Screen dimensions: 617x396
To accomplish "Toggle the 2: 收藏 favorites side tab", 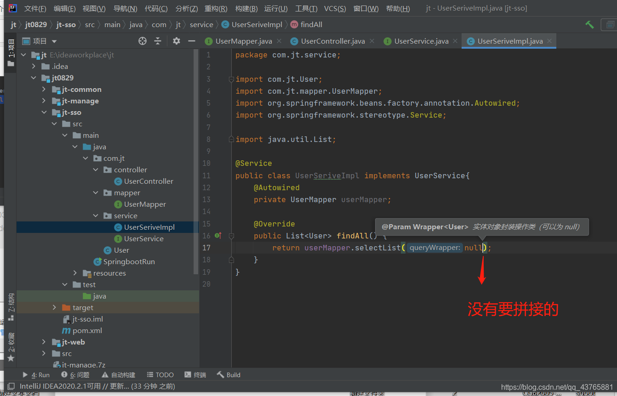I will [11, 346].
